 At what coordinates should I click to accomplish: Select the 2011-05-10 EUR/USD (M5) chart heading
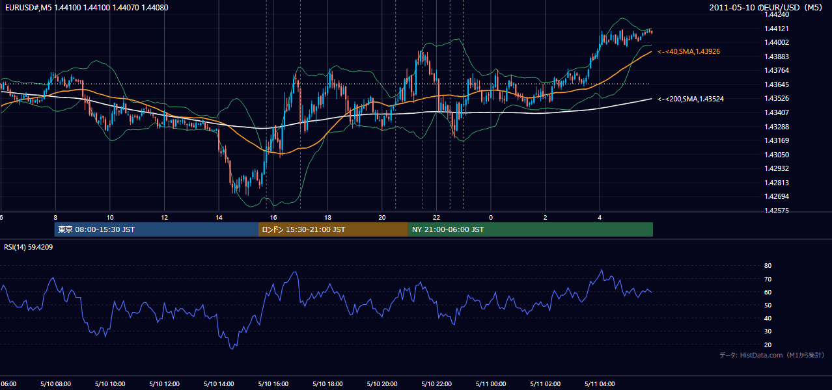pyautogui.click(x=766, y=7)
